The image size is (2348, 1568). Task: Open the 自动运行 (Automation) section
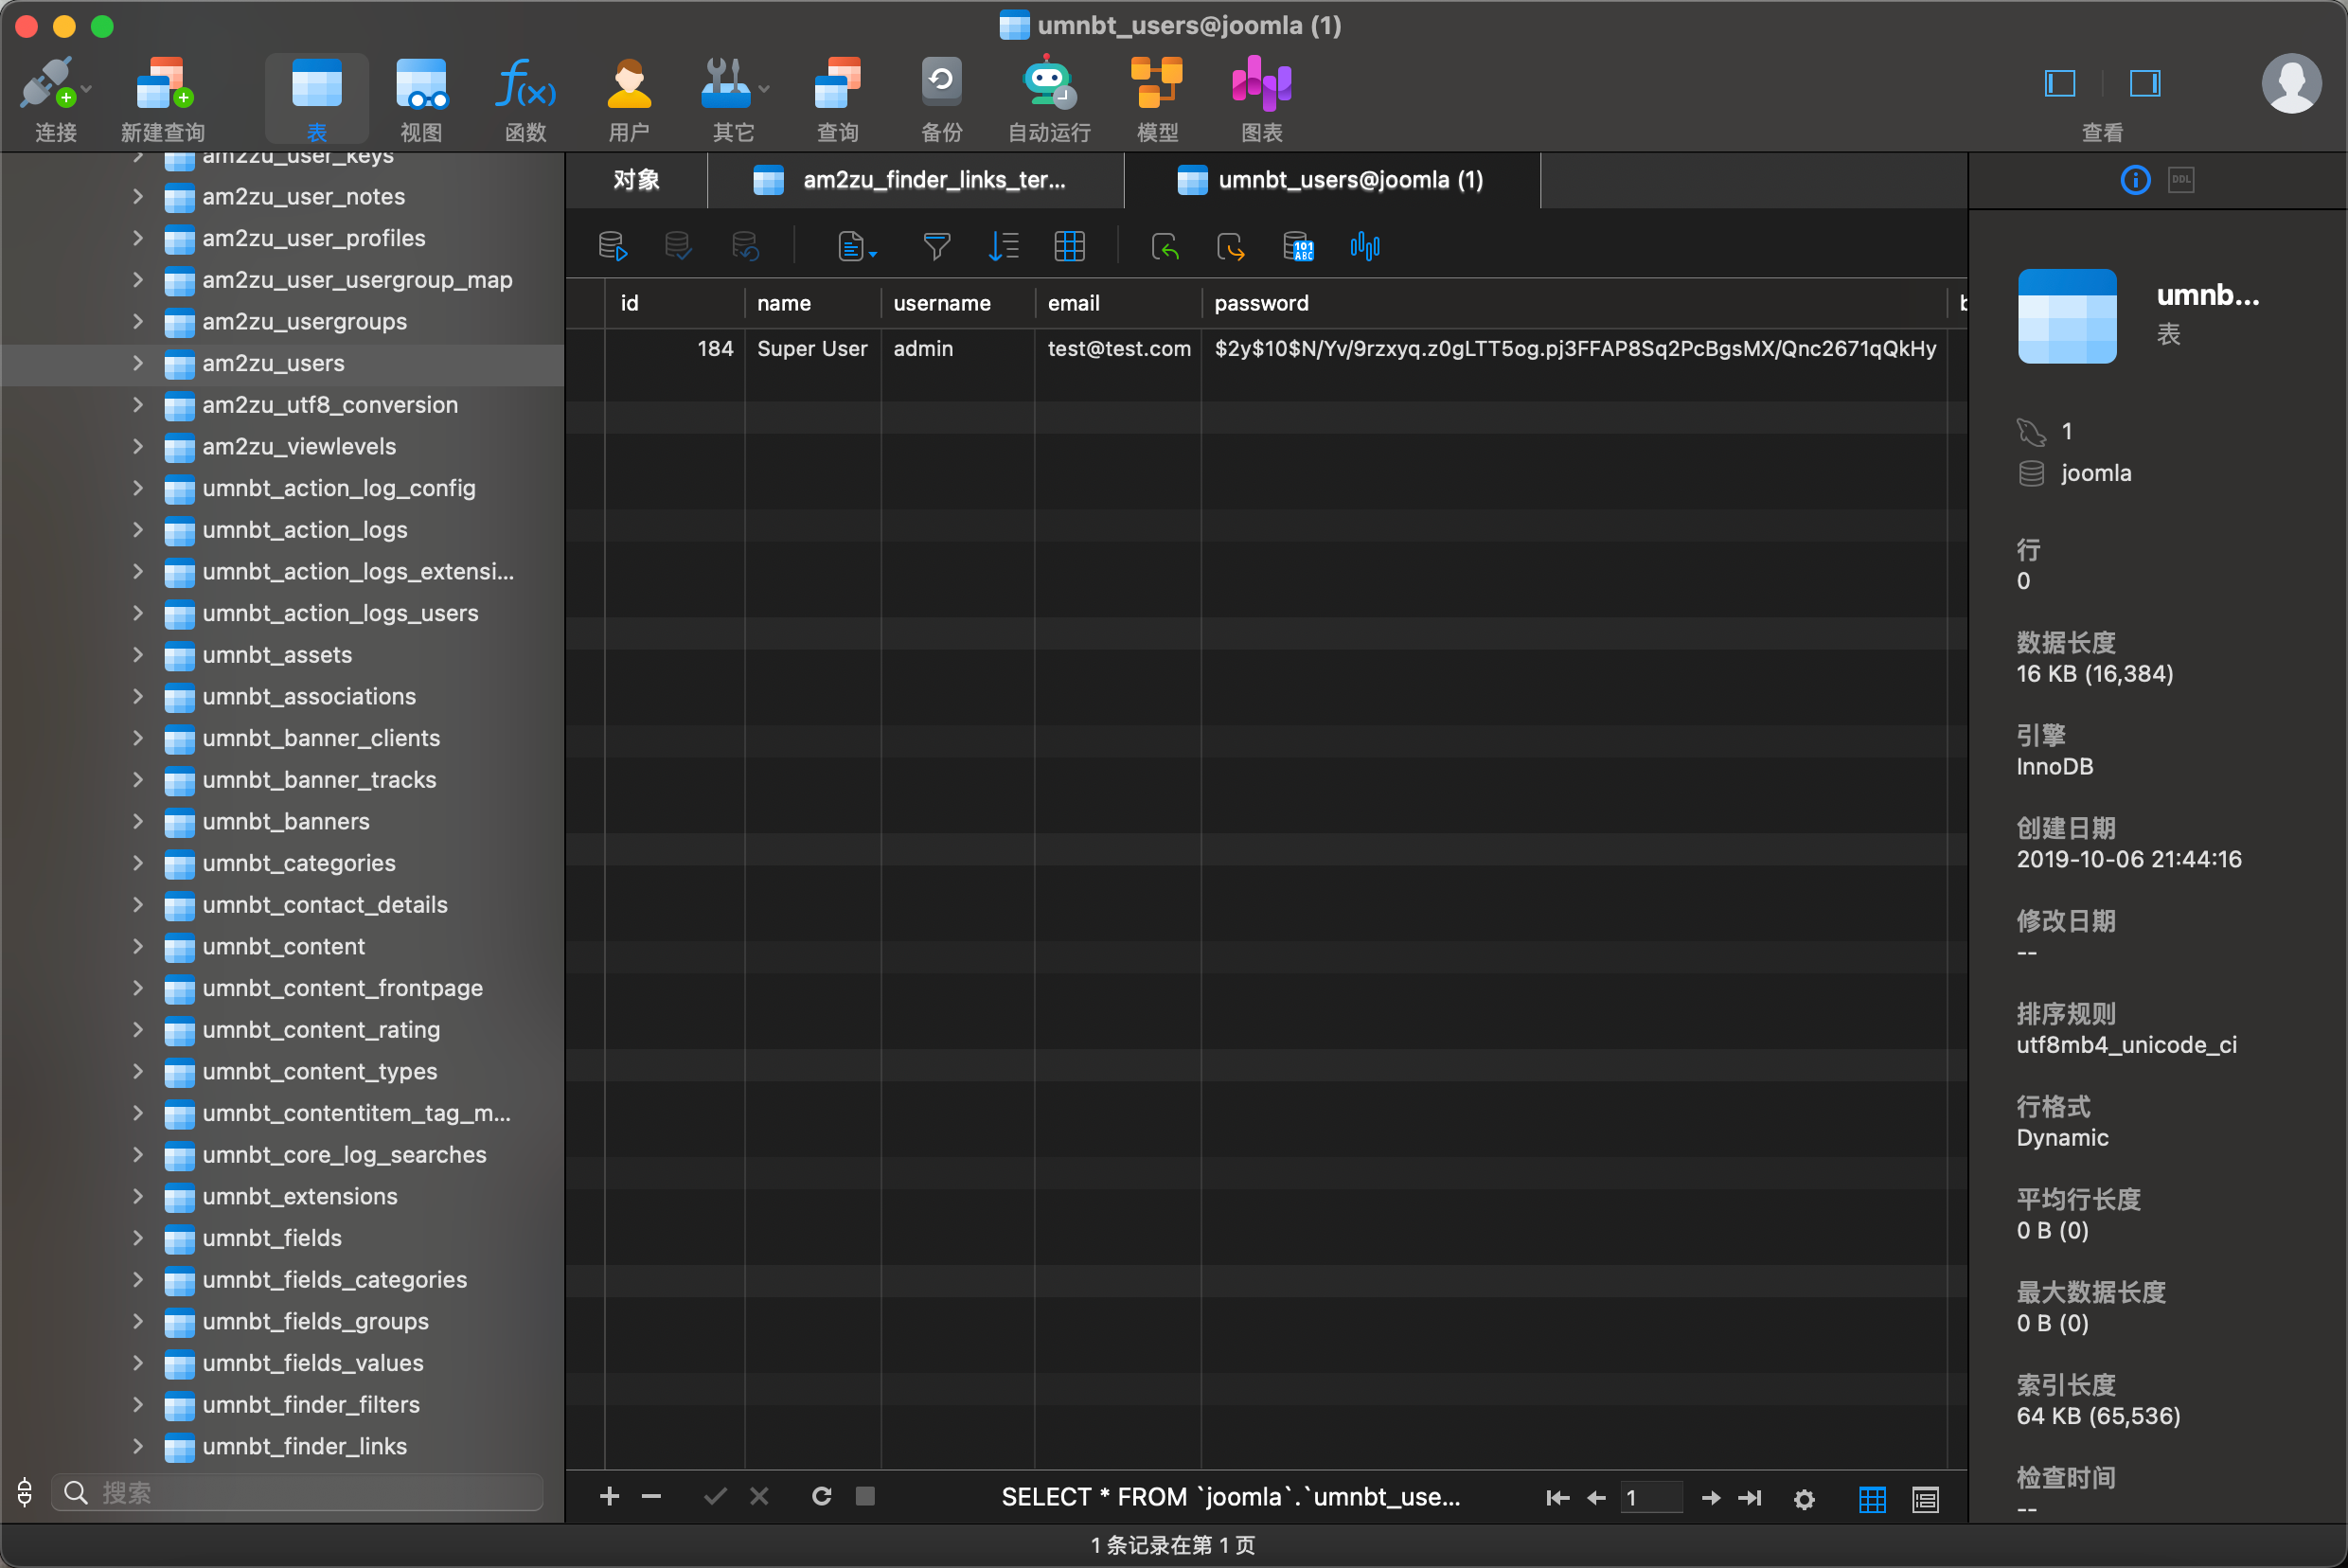1048,99
